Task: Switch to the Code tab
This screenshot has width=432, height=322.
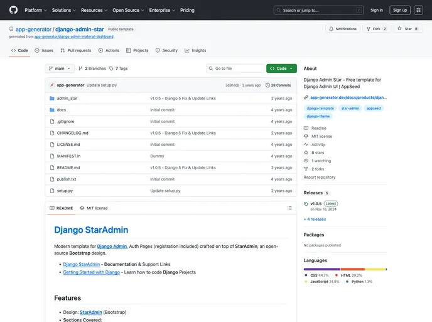Action: point(19,50)
